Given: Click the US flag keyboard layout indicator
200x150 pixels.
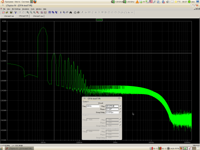Looking at the screenshot, I should (151, 2).
